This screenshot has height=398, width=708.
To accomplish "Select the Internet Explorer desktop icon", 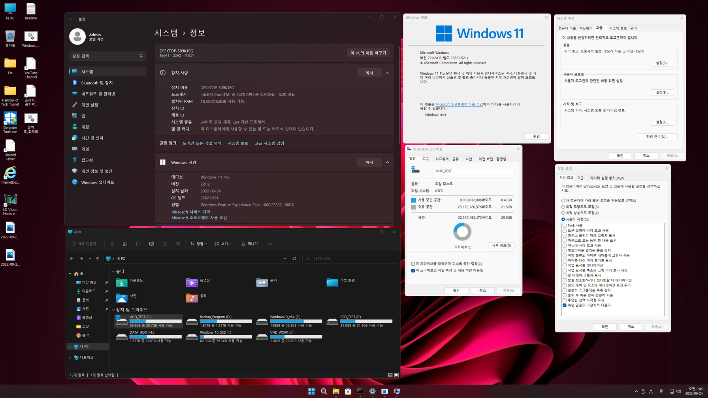I will click(x=10, y=175).
